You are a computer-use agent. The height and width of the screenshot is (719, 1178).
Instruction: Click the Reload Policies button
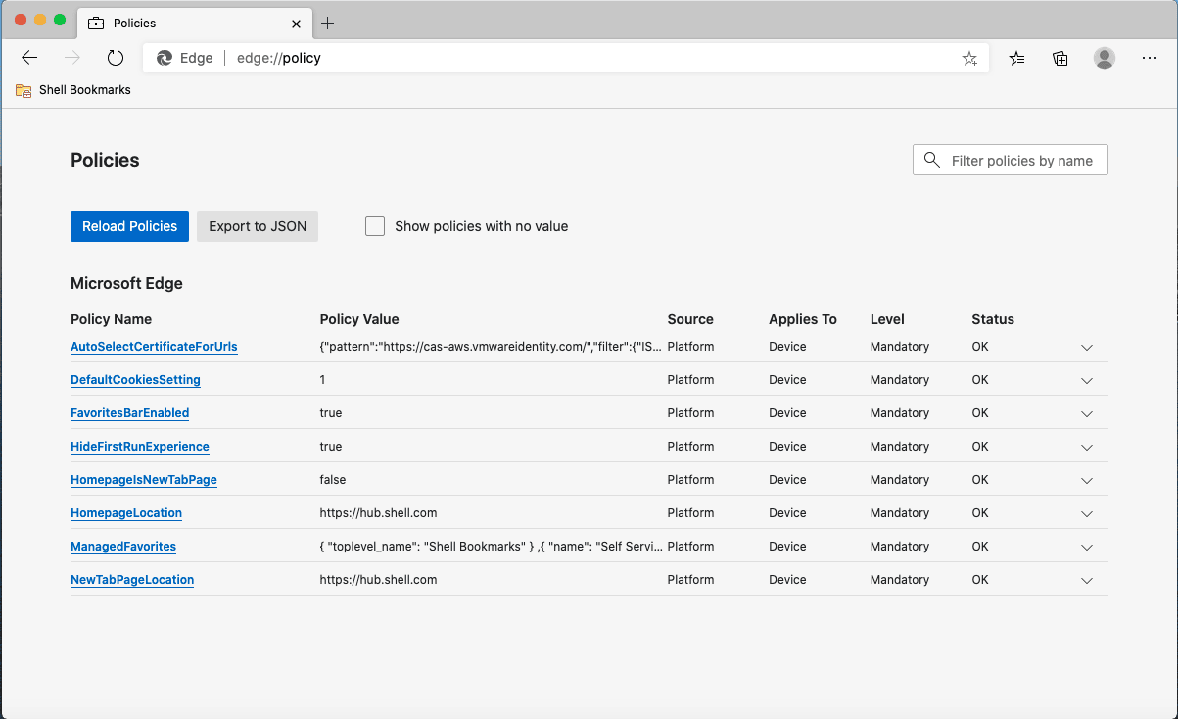(x=129, y=226)
